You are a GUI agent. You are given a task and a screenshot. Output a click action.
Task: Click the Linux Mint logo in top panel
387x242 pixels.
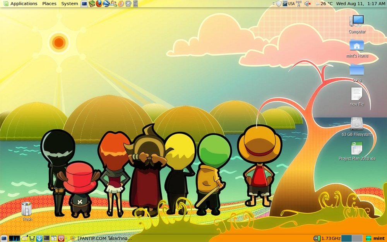click(6, 4)
